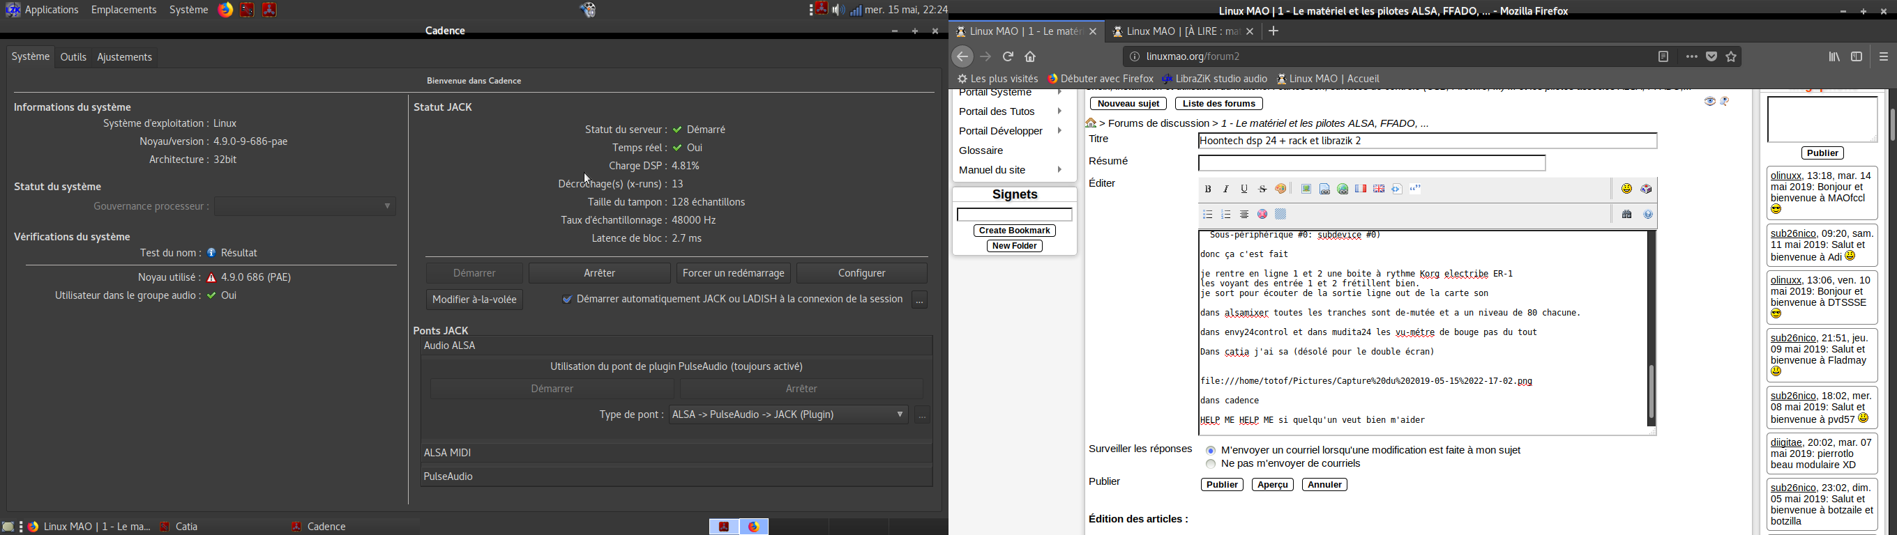Insert an internal link in the editor
This screenshot has height=535, width=1897.
tap(1324, 189)
